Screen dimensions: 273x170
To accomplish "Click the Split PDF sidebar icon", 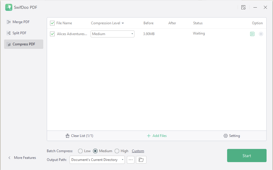I will pos(9,33).
